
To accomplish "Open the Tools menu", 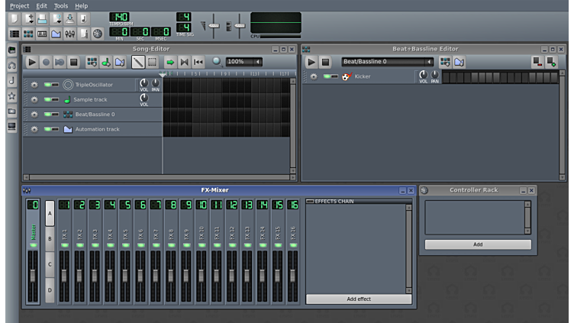I will click(x=60, y=5).
